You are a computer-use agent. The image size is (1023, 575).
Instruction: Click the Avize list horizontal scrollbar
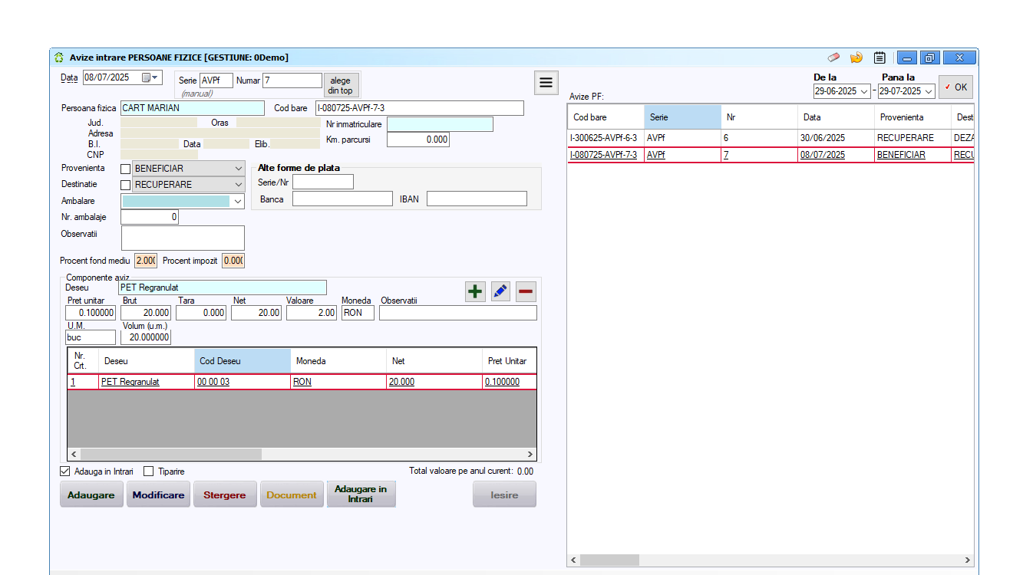point(771,560)
